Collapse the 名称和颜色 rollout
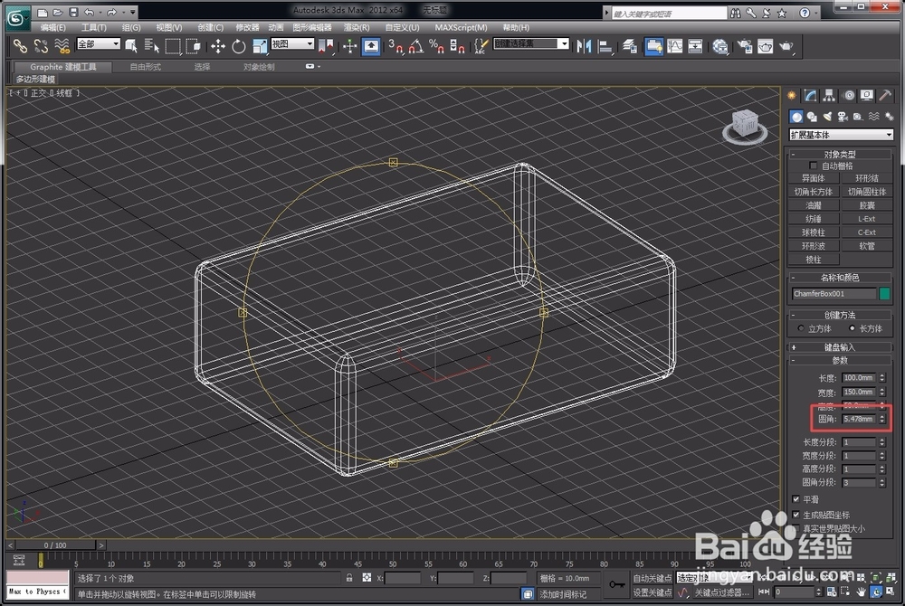Viewport: 905px width, 606px height. 840,278
